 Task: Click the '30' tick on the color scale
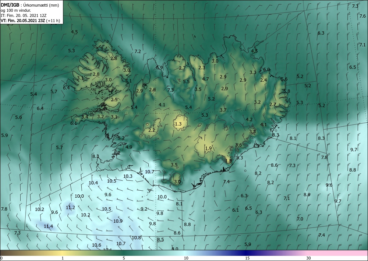309,258
